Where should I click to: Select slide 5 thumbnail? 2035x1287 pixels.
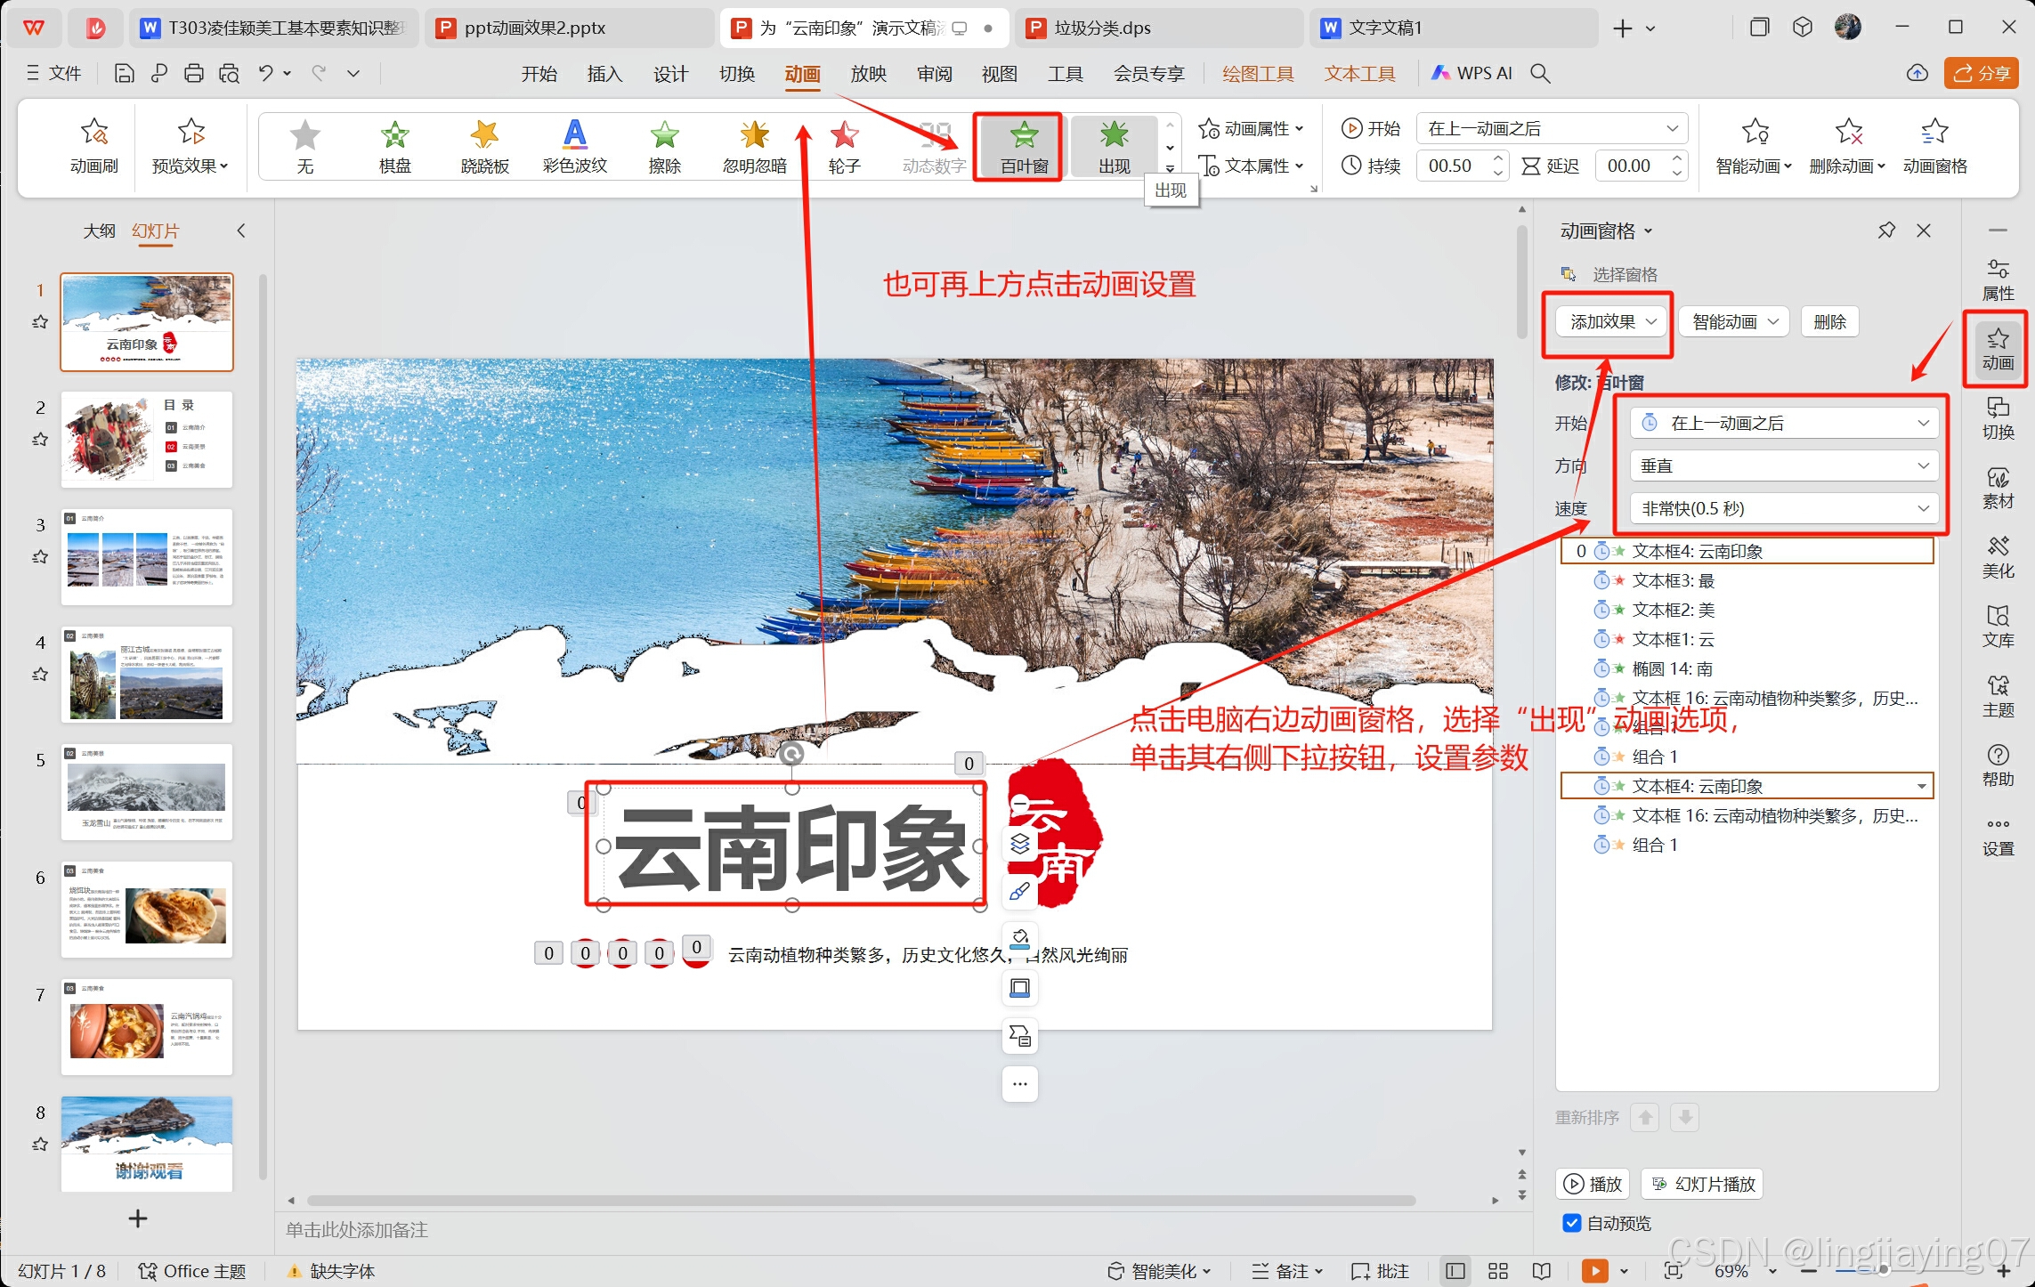(x=147, y=791)
